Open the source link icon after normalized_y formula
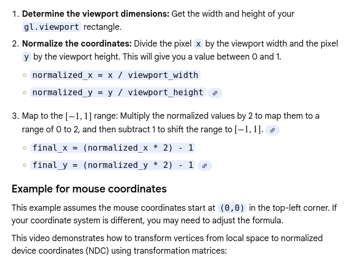The height and width of the screenshot is (261, 355). (x=215, y=93)
